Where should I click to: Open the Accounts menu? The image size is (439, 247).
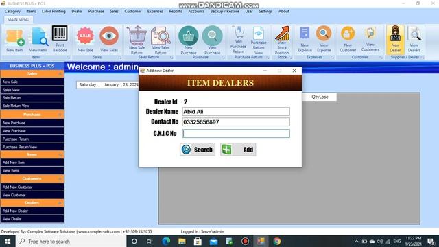click(x=196, y=11)
